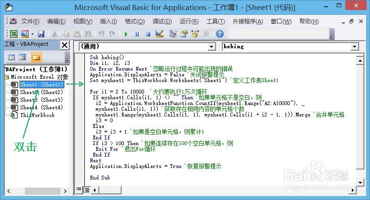Open the Insert UserForm dropdown arrow
Screen dimensions: 370x200
32,34
